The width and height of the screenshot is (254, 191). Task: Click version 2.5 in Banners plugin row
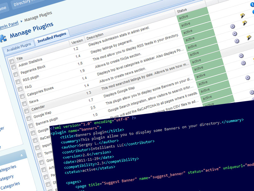93,108
